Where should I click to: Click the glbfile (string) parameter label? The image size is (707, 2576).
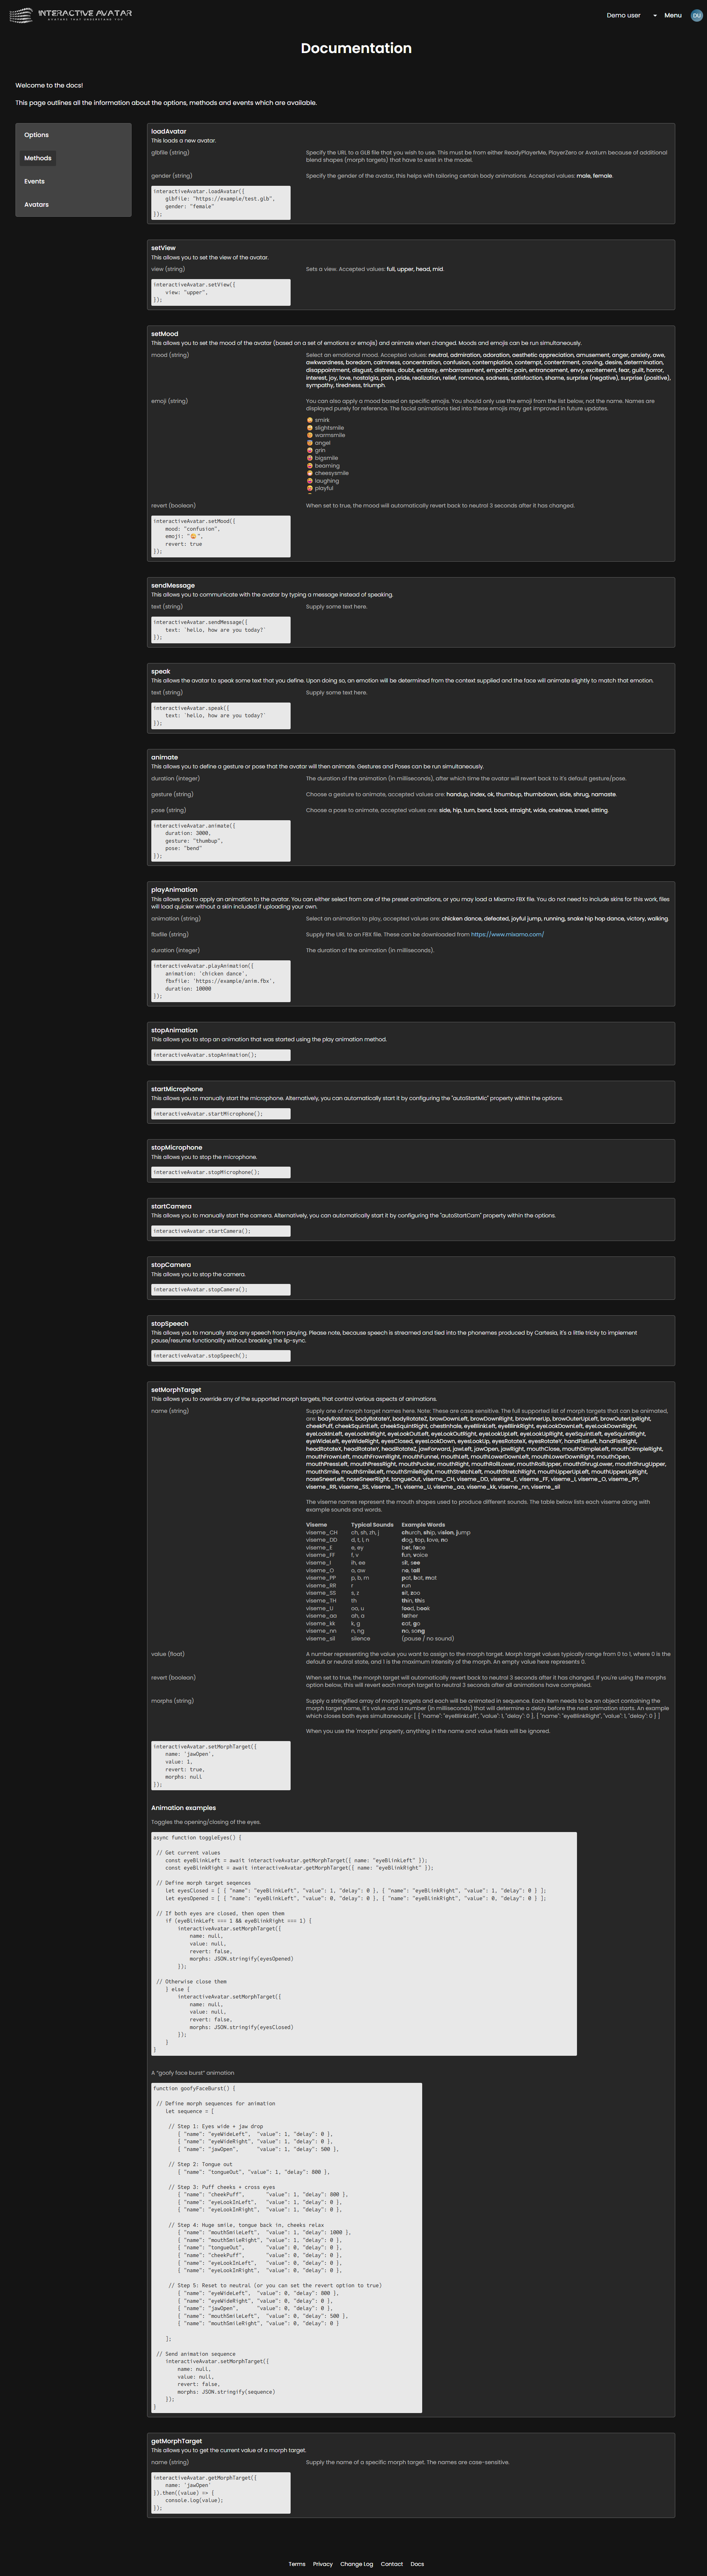click(x=170, y=153)
